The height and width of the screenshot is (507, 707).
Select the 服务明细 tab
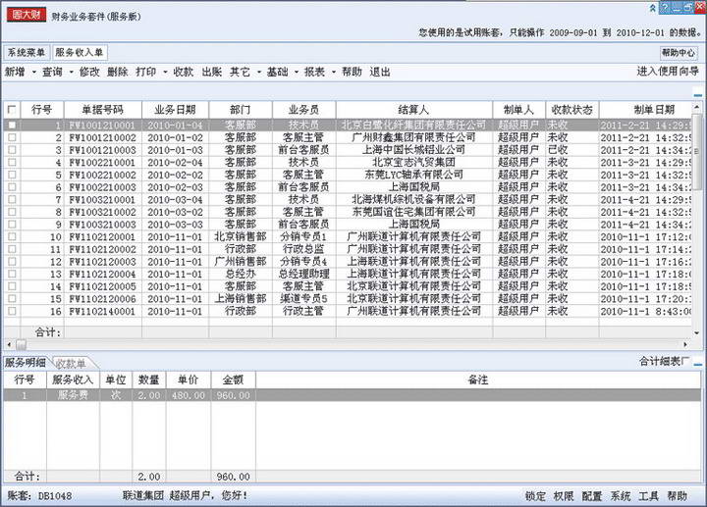pyautogui.click(x=26, y=363)
